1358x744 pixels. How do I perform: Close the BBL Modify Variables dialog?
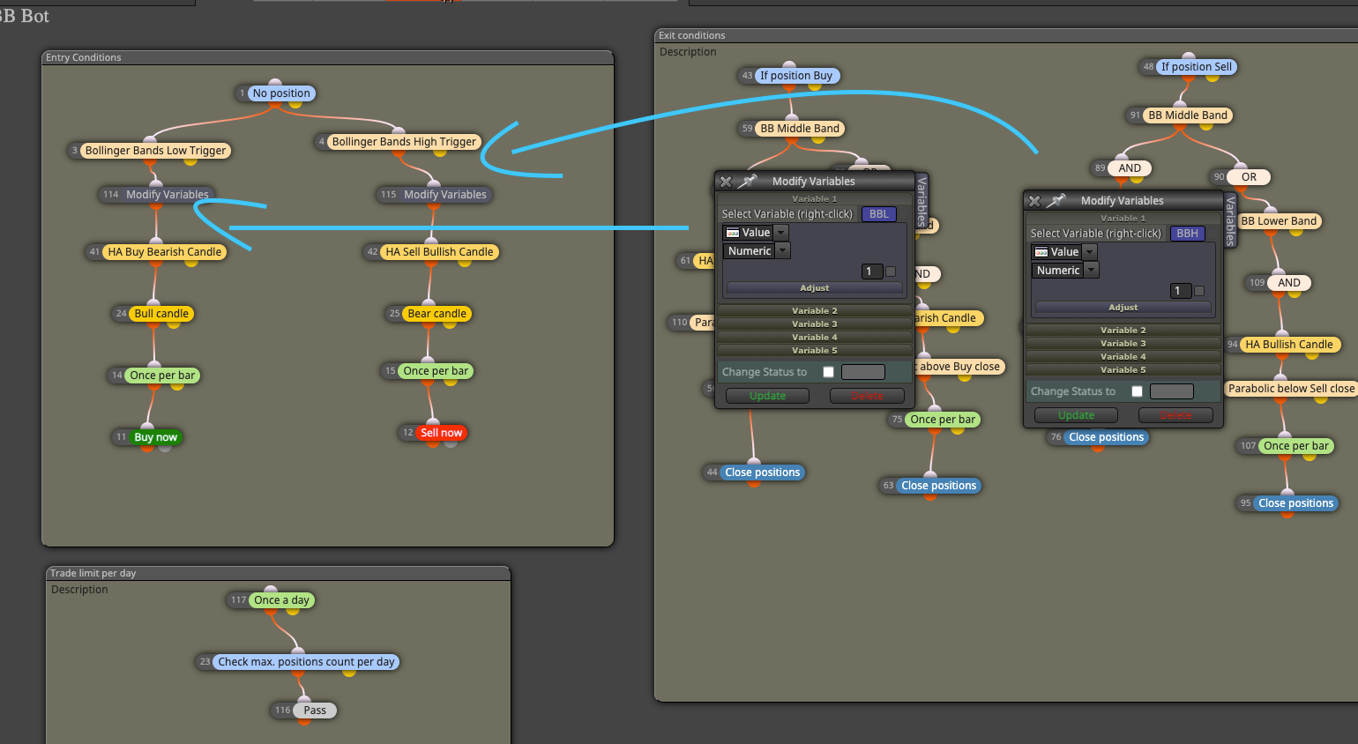726,182
